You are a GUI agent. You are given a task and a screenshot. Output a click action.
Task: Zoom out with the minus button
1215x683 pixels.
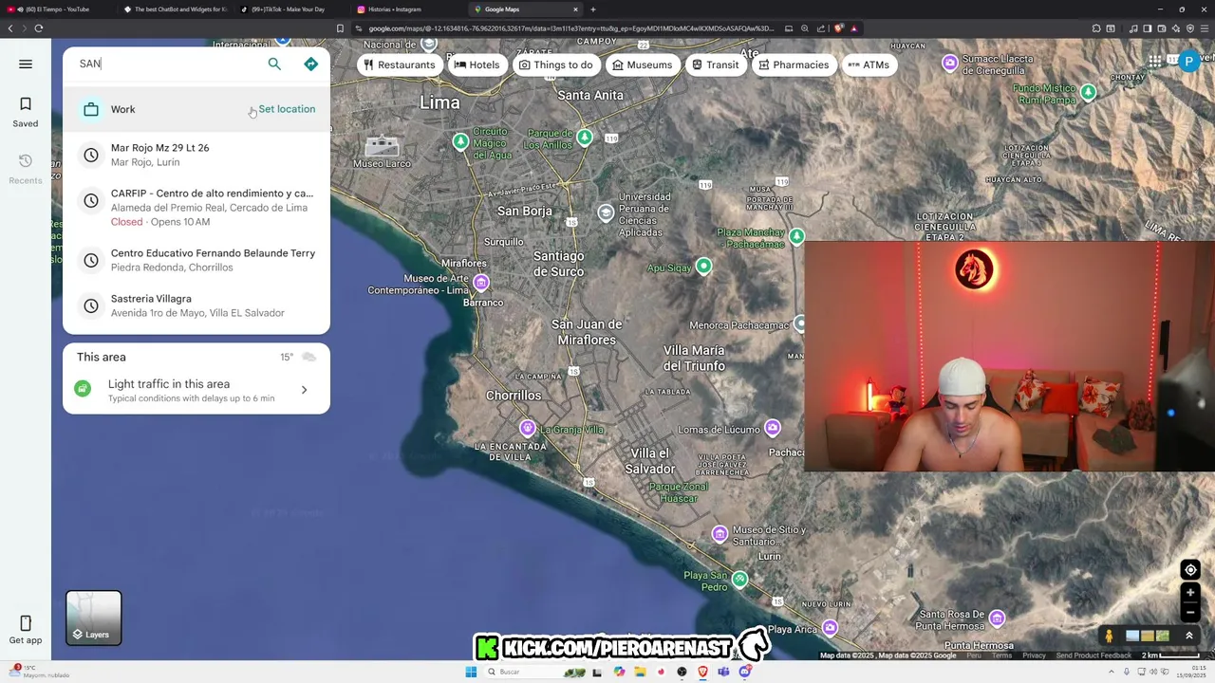click(x=1190, y=612)
